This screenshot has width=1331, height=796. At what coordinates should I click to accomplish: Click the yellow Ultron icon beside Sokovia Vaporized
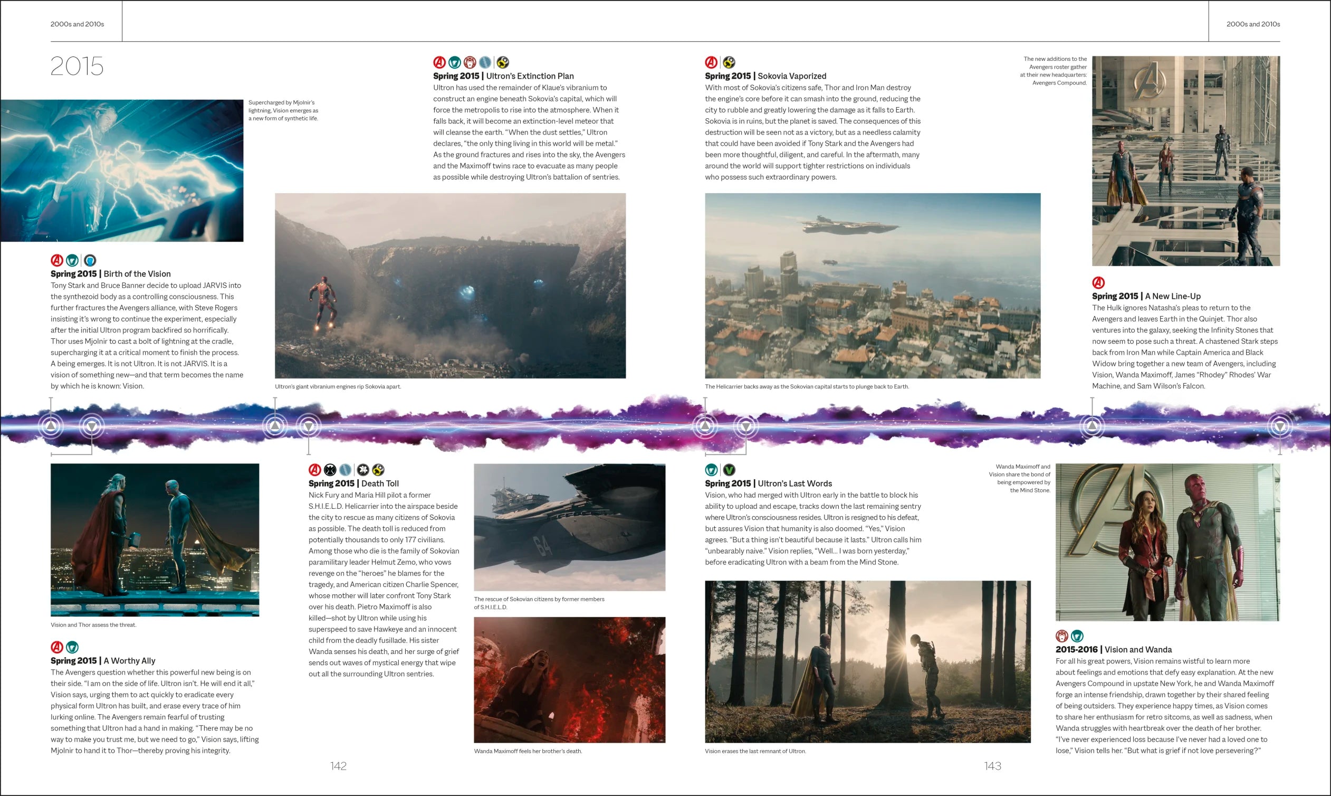click(x=729, y=62)
